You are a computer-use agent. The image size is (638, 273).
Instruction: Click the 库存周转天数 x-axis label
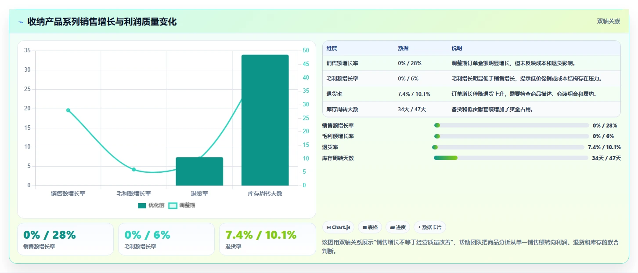coord(265,193)
